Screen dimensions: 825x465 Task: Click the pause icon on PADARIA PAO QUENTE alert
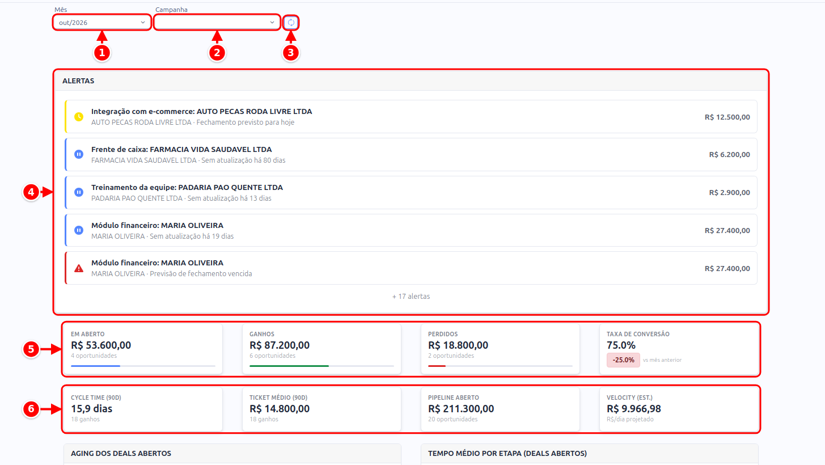[79, 192]
